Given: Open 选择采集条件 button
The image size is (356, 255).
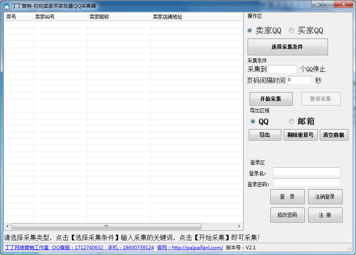Looking at the screenshot, I should pos(287,47).
